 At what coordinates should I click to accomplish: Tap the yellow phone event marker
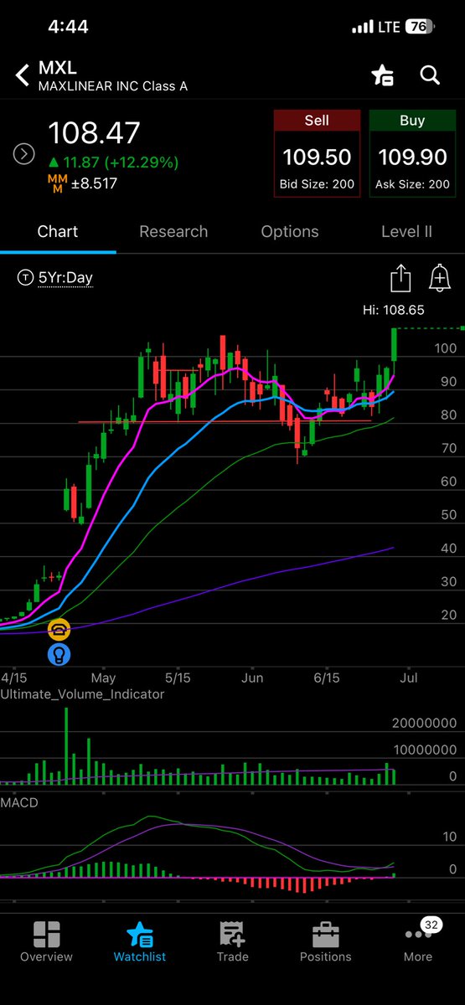(x=59, y=630)
